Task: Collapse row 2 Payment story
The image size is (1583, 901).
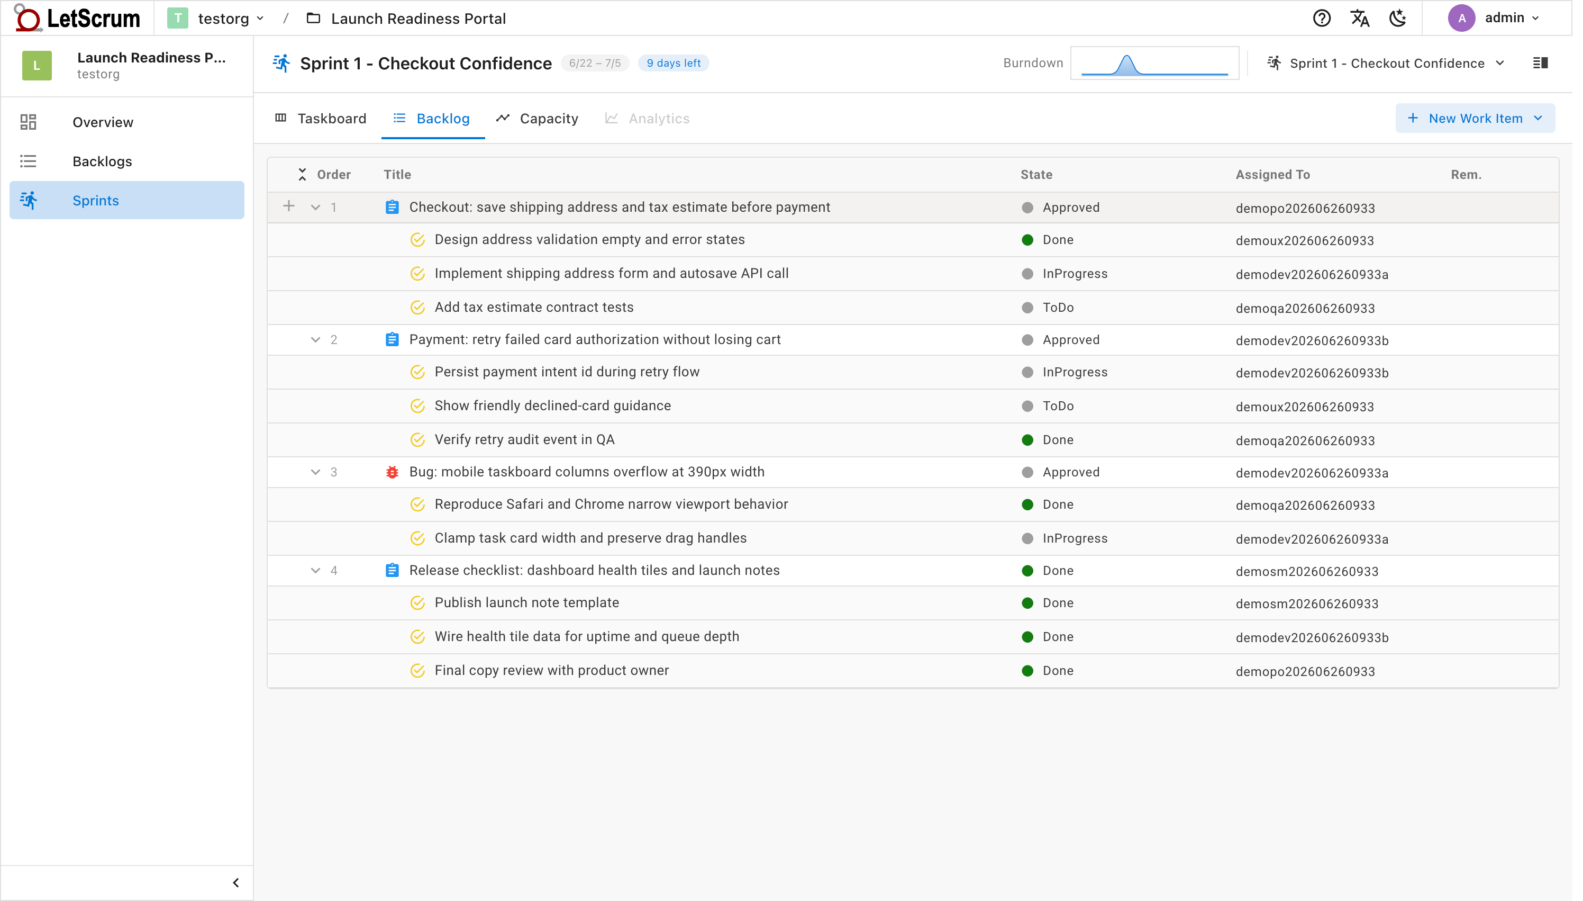Action: (315, 340)
